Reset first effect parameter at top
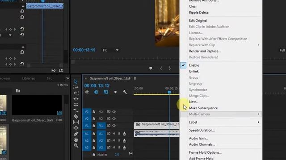The width and height of the screenshot is (286, 160). point(22,11)
